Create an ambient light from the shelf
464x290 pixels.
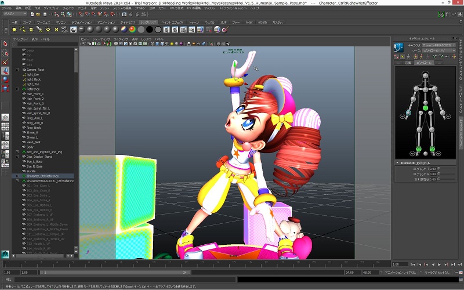pos(14,30)
